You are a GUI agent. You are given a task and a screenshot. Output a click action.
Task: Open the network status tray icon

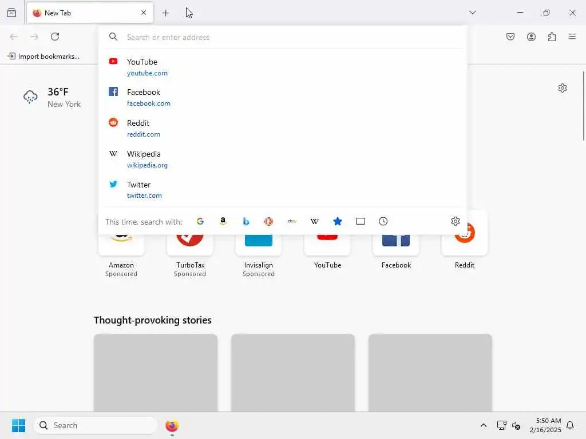click(501, 425)
